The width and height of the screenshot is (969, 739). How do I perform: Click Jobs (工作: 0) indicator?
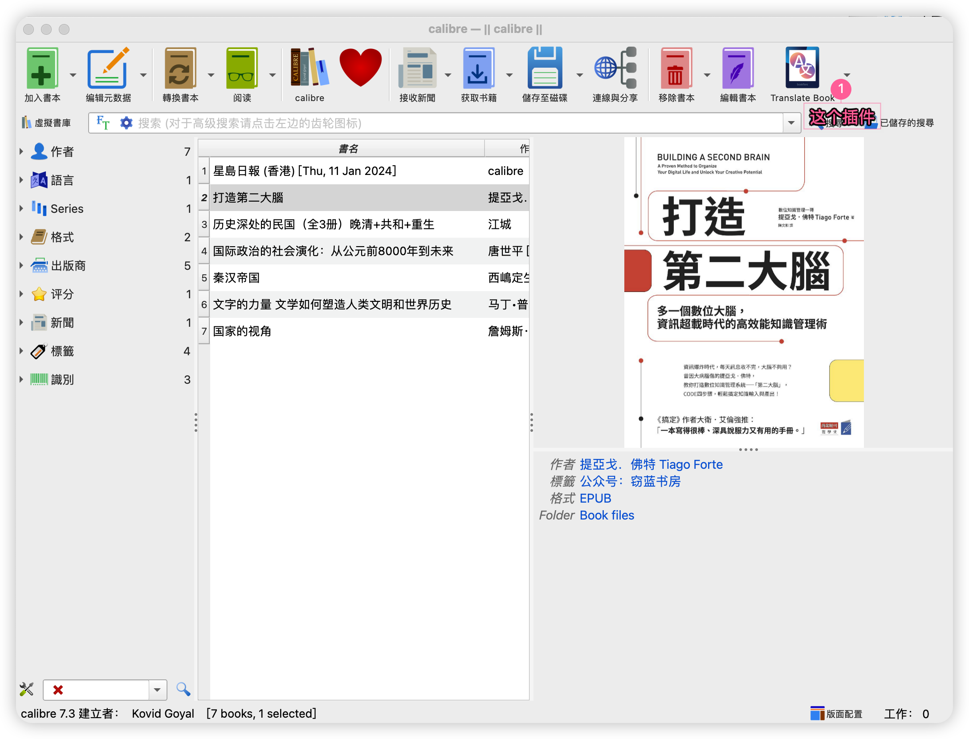pos(906,714)
